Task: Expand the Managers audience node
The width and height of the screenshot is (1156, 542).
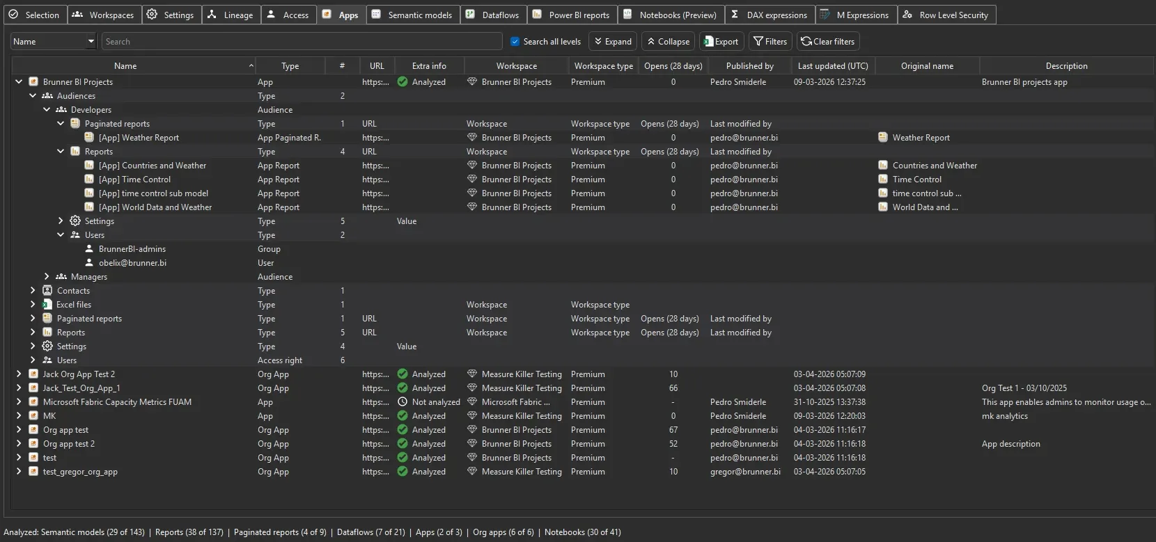Action: coord(47,277)
